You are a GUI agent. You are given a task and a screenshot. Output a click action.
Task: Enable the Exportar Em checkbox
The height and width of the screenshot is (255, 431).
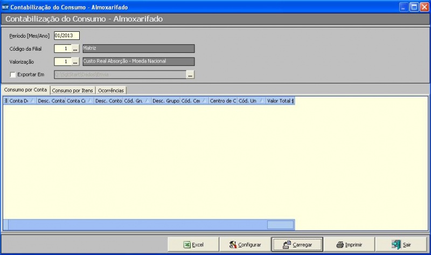click(x=13, y=74)
